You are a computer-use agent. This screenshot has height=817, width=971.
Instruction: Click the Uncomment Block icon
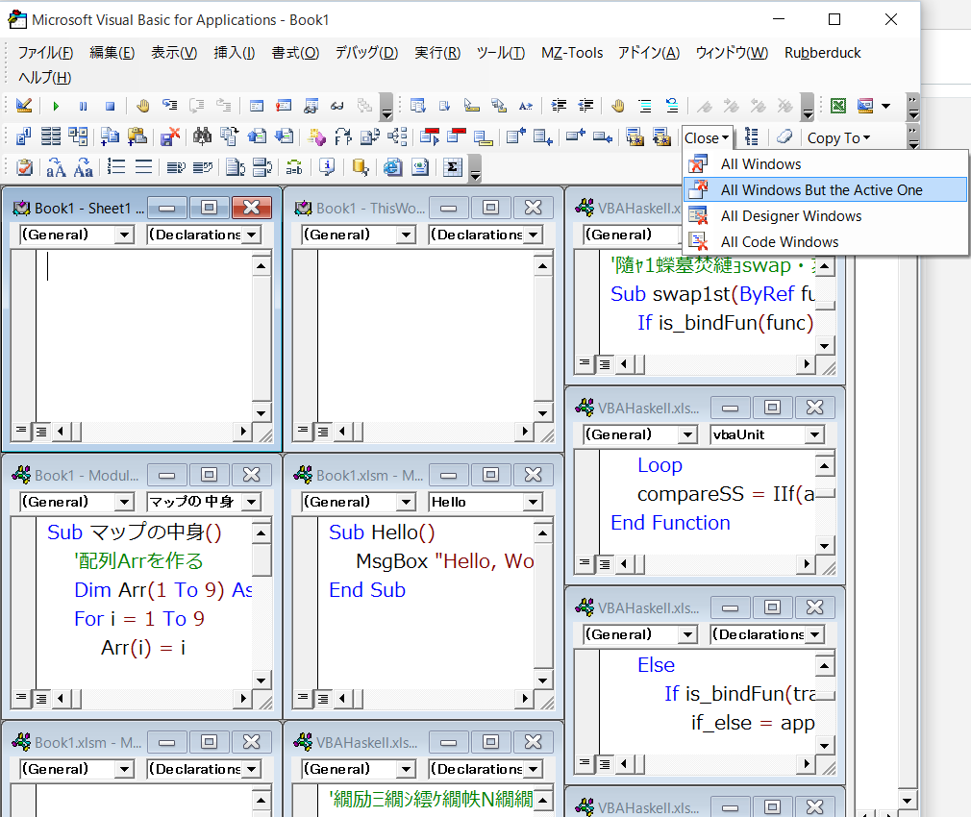click(x=672, y=106)
